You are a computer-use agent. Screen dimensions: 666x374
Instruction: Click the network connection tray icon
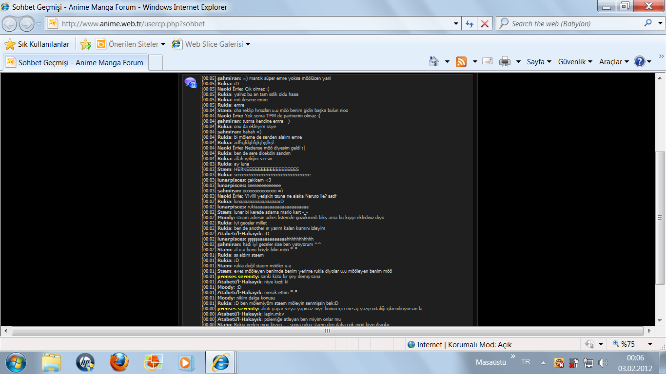click(x=588, y=363)
